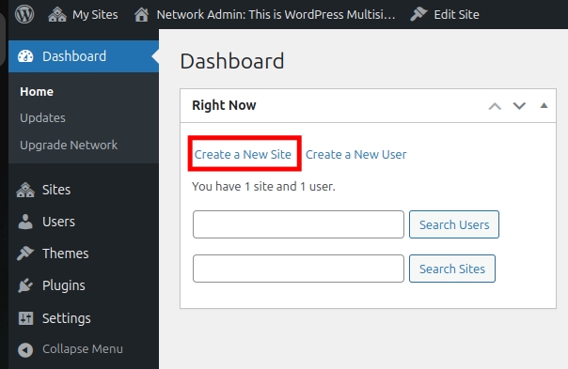Click the Themes paintbrush icon
The image size is (568, 369).
[25, 254]
